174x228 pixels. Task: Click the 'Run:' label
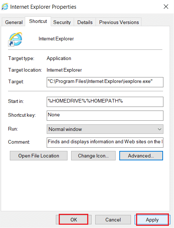pyautogui.click(x=13, y=129)
